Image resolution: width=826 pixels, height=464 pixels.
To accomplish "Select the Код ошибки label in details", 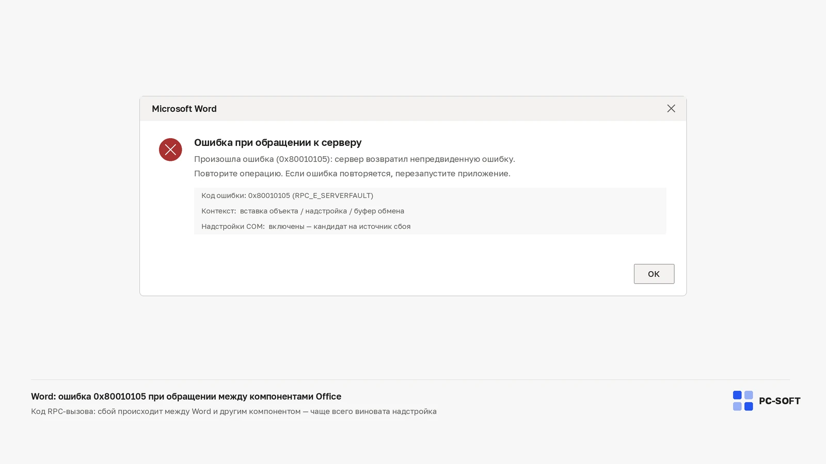I will tap(224, 195).
